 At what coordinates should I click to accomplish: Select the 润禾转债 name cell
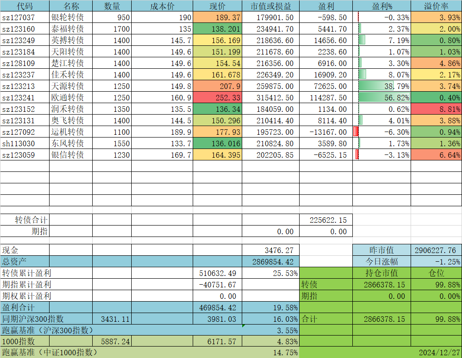pyautogui.click(x=71, y=109)
